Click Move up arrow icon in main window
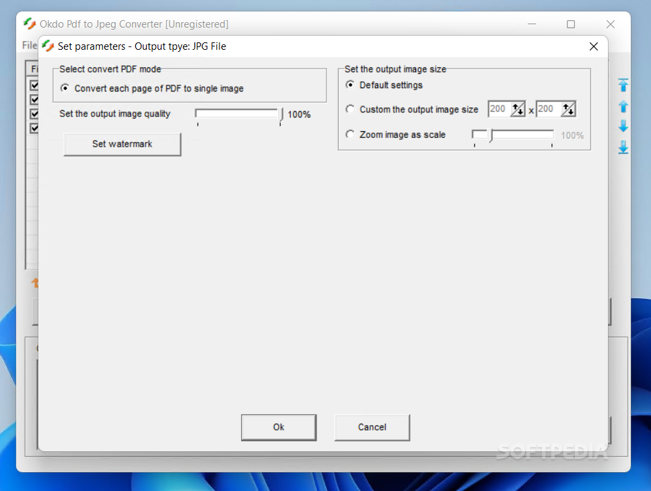This screenshot has height=491, width=651. click(x=623, y=106)
